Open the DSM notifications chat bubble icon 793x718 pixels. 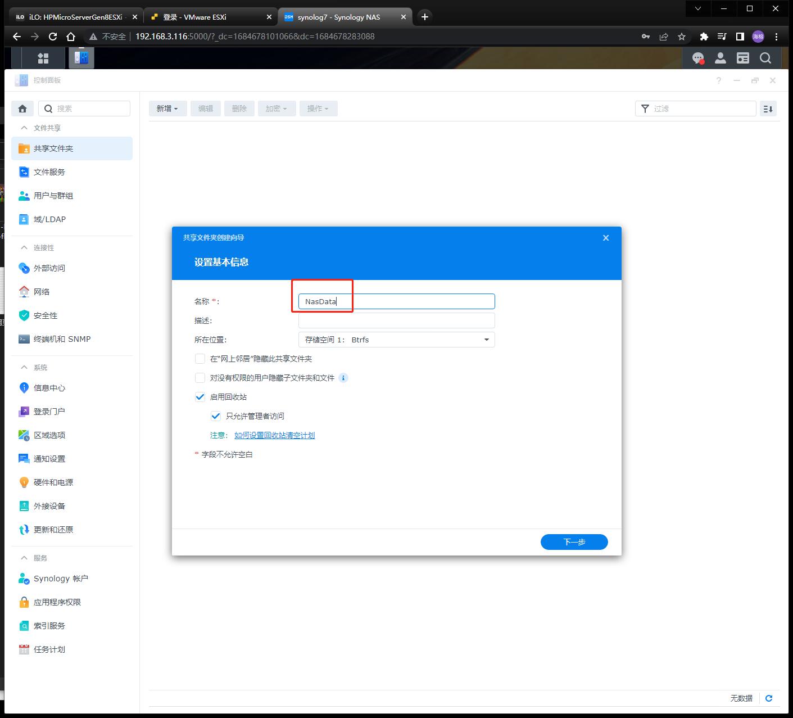point(698,58)
